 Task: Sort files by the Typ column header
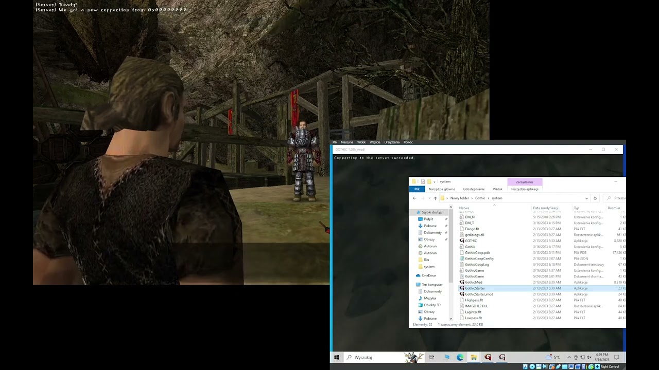[x=577, y=208]
